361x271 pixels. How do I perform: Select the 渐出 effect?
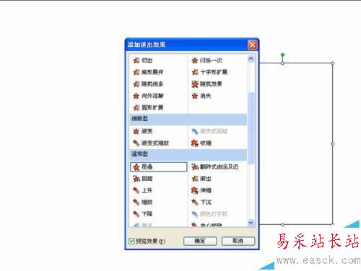pyautogui.click(x=201, y=179)
